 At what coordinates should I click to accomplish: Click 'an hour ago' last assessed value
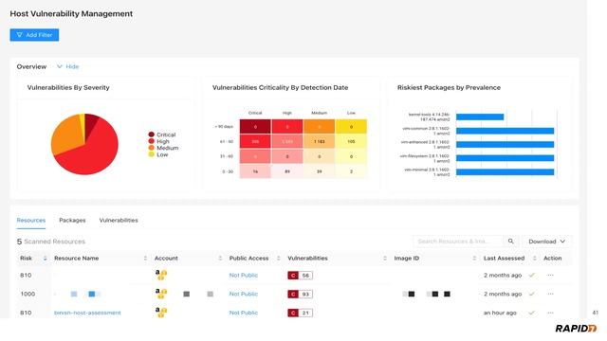pos(500,313)
